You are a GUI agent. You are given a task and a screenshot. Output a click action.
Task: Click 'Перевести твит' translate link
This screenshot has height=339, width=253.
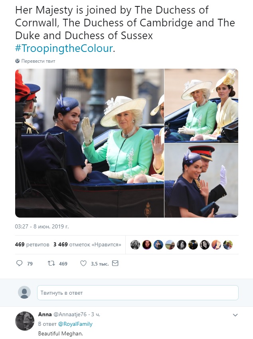(38, 61)
